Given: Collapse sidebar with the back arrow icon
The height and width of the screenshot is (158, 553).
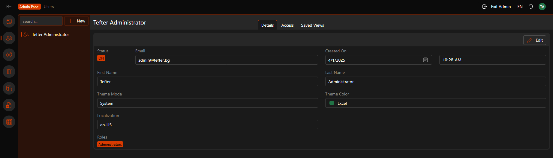Looking at the screenshot, I should click(9, 7).
